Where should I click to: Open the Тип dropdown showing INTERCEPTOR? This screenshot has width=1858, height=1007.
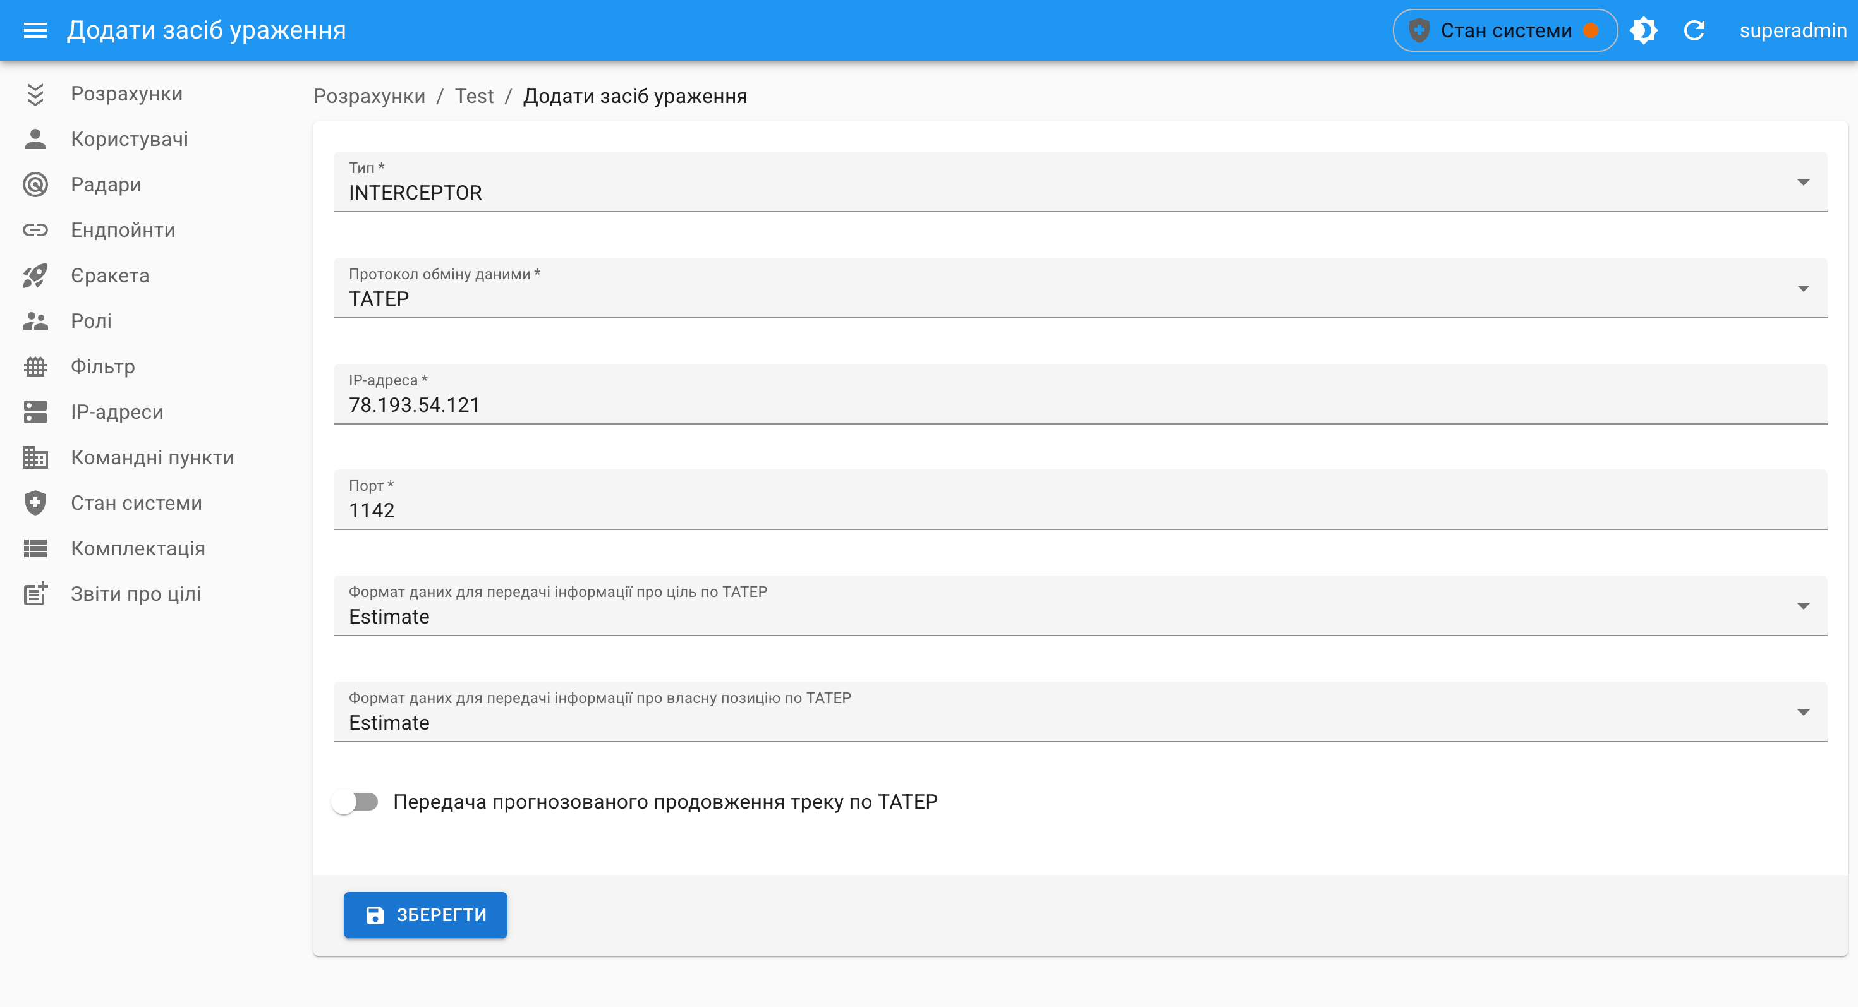[x=1080, y=183]
